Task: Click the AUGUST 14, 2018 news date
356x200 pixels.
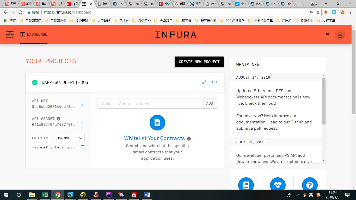Action: (x=253, y=77)
